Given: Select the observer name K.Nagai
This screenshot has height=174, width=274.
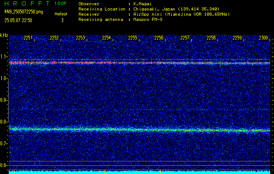Looking at the screenshot, I should coord(142,4).
